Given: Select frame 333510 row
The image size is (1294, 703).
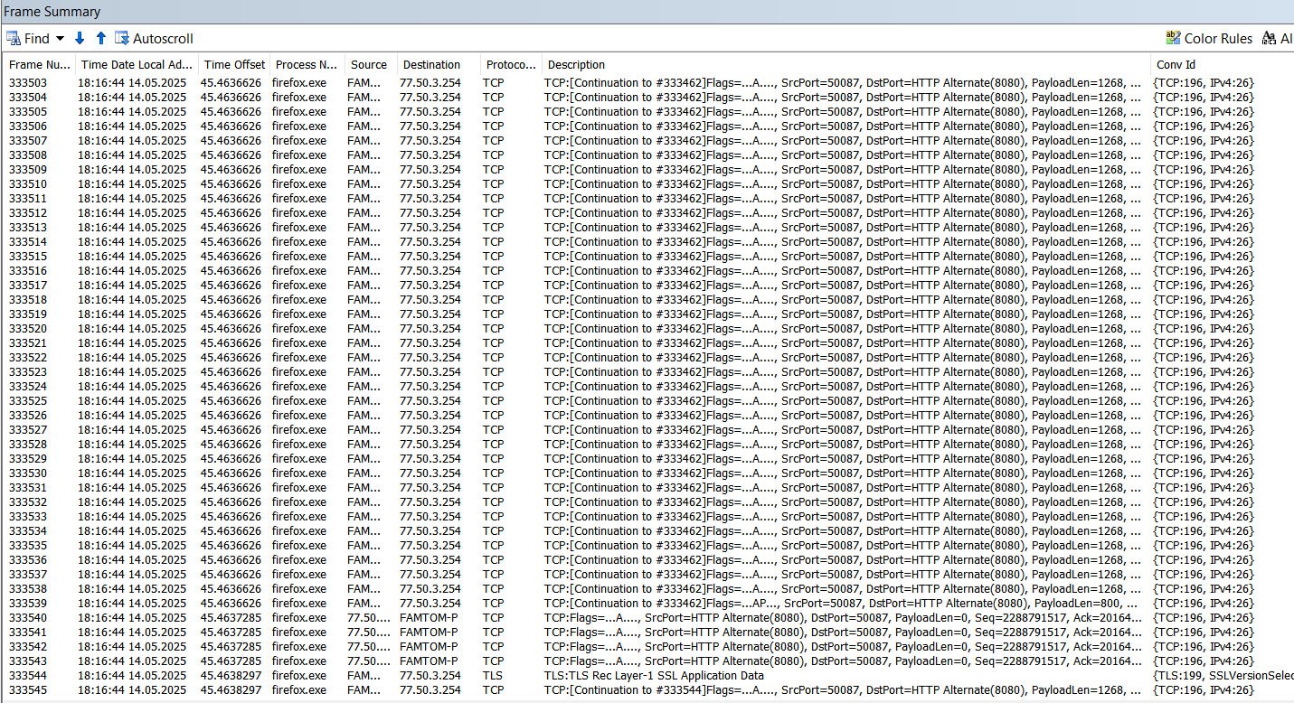Looking at the screenshot, I should click(647, 184).
